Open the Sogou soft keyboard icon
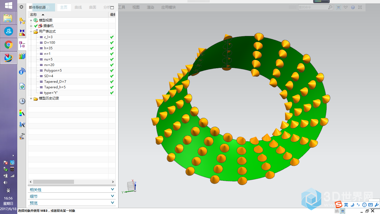This screenshot has width=380, height=214. click(371, 205)
